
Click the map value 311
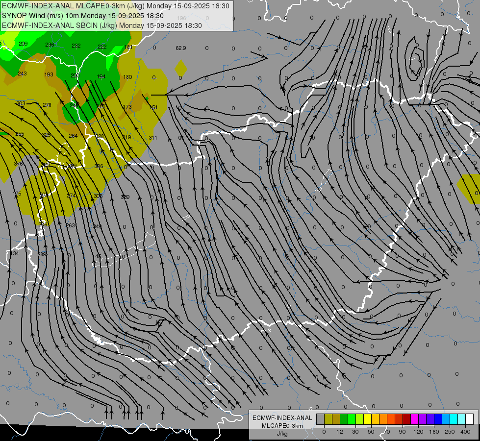[x=153, y=138]
